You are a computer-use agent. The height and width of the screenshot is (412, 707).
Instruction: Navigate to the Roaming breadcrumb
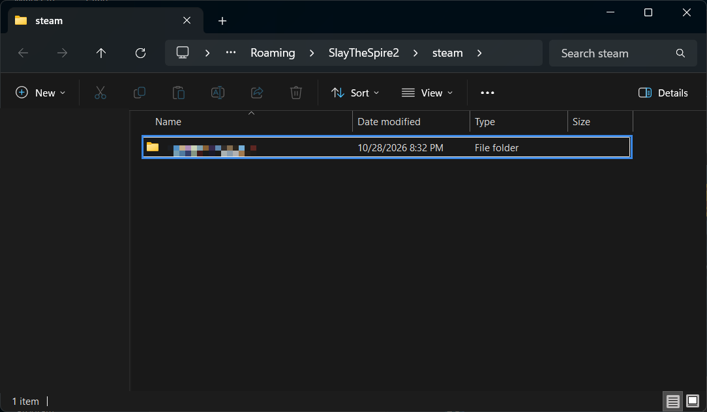(x=273, y=53)
